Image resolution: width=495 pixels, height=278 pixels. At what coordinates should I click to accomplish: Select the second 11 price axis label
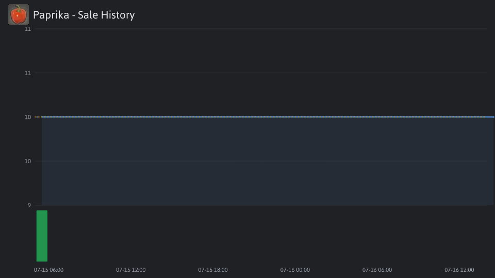(x=28, y=73)
